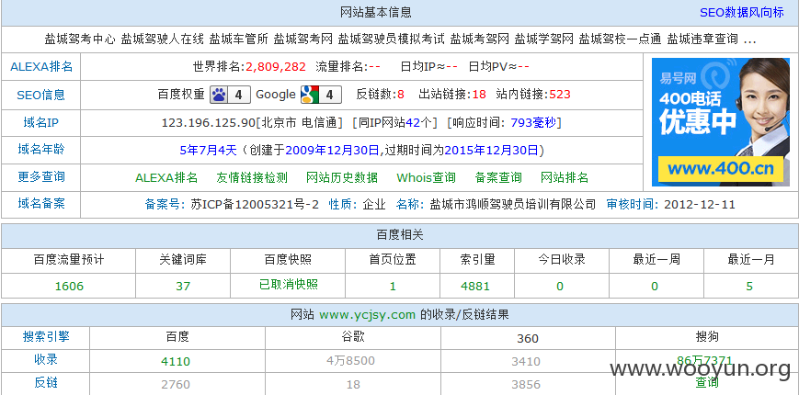Viewport: 799px width, 395px height.
Task: Click ICP number 苏ICP备12005321号-2
Action: [x=255, y=205]
